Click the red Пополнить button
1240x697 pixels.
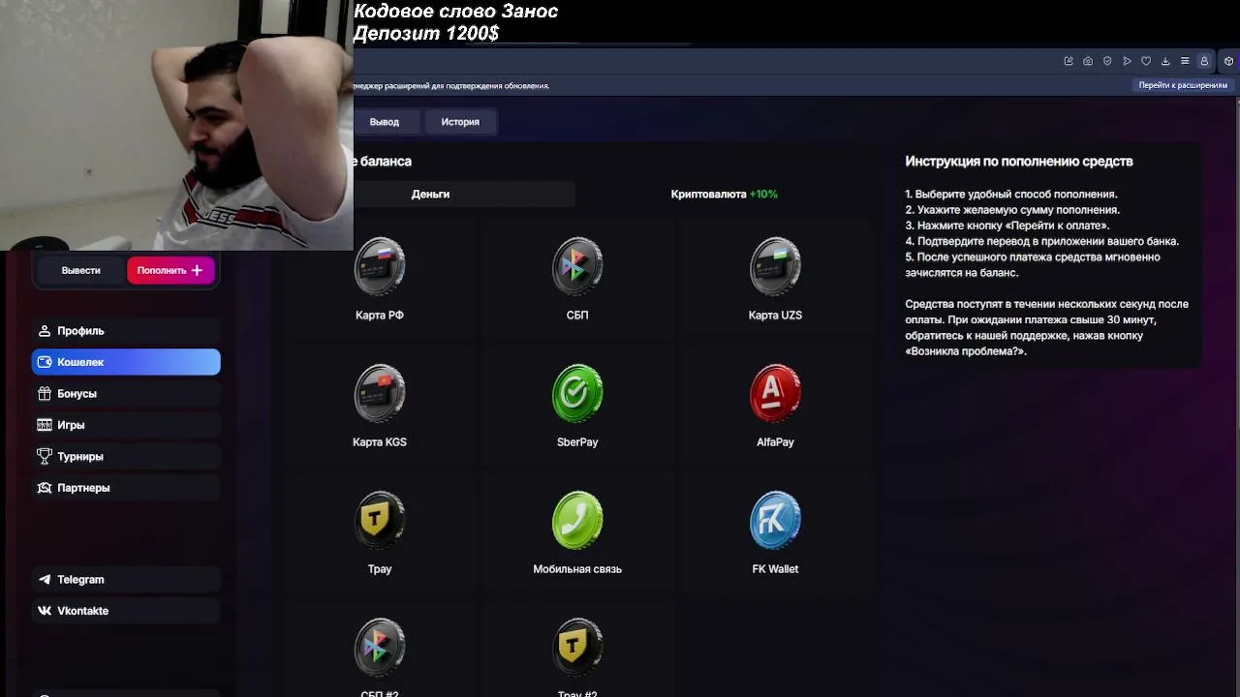(170, 270)
